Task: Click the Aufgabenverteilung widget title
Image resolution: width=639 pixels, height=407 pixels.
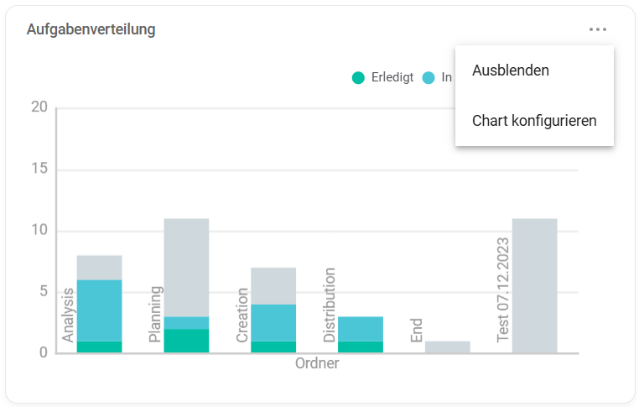Action: pyautogui.click(x=91, y=29)
